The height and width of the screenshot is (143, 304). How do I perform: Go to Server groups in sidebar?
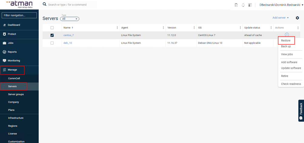coord(16,94)
